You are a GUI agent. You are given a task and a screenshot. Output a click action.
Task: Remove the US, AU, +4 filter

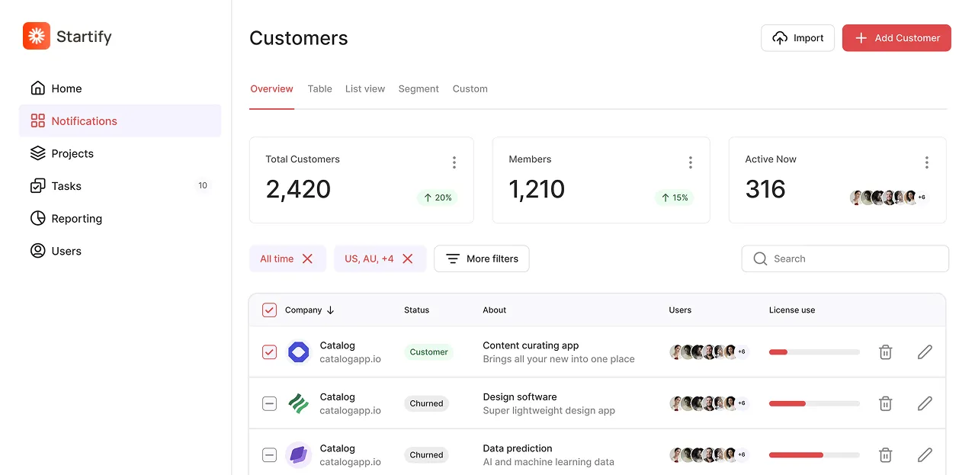(407, 258)
